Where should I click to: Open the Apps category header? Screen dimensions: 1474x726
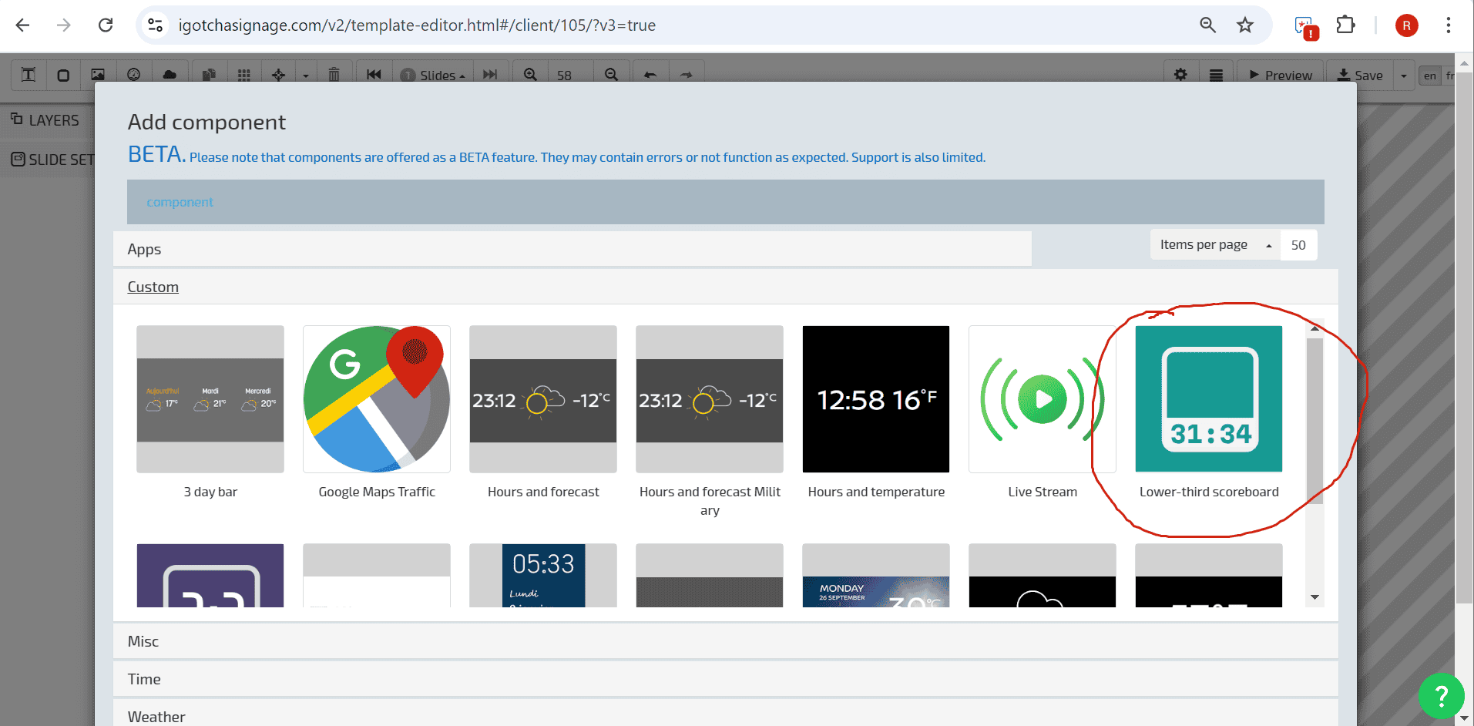pos(144,249)
